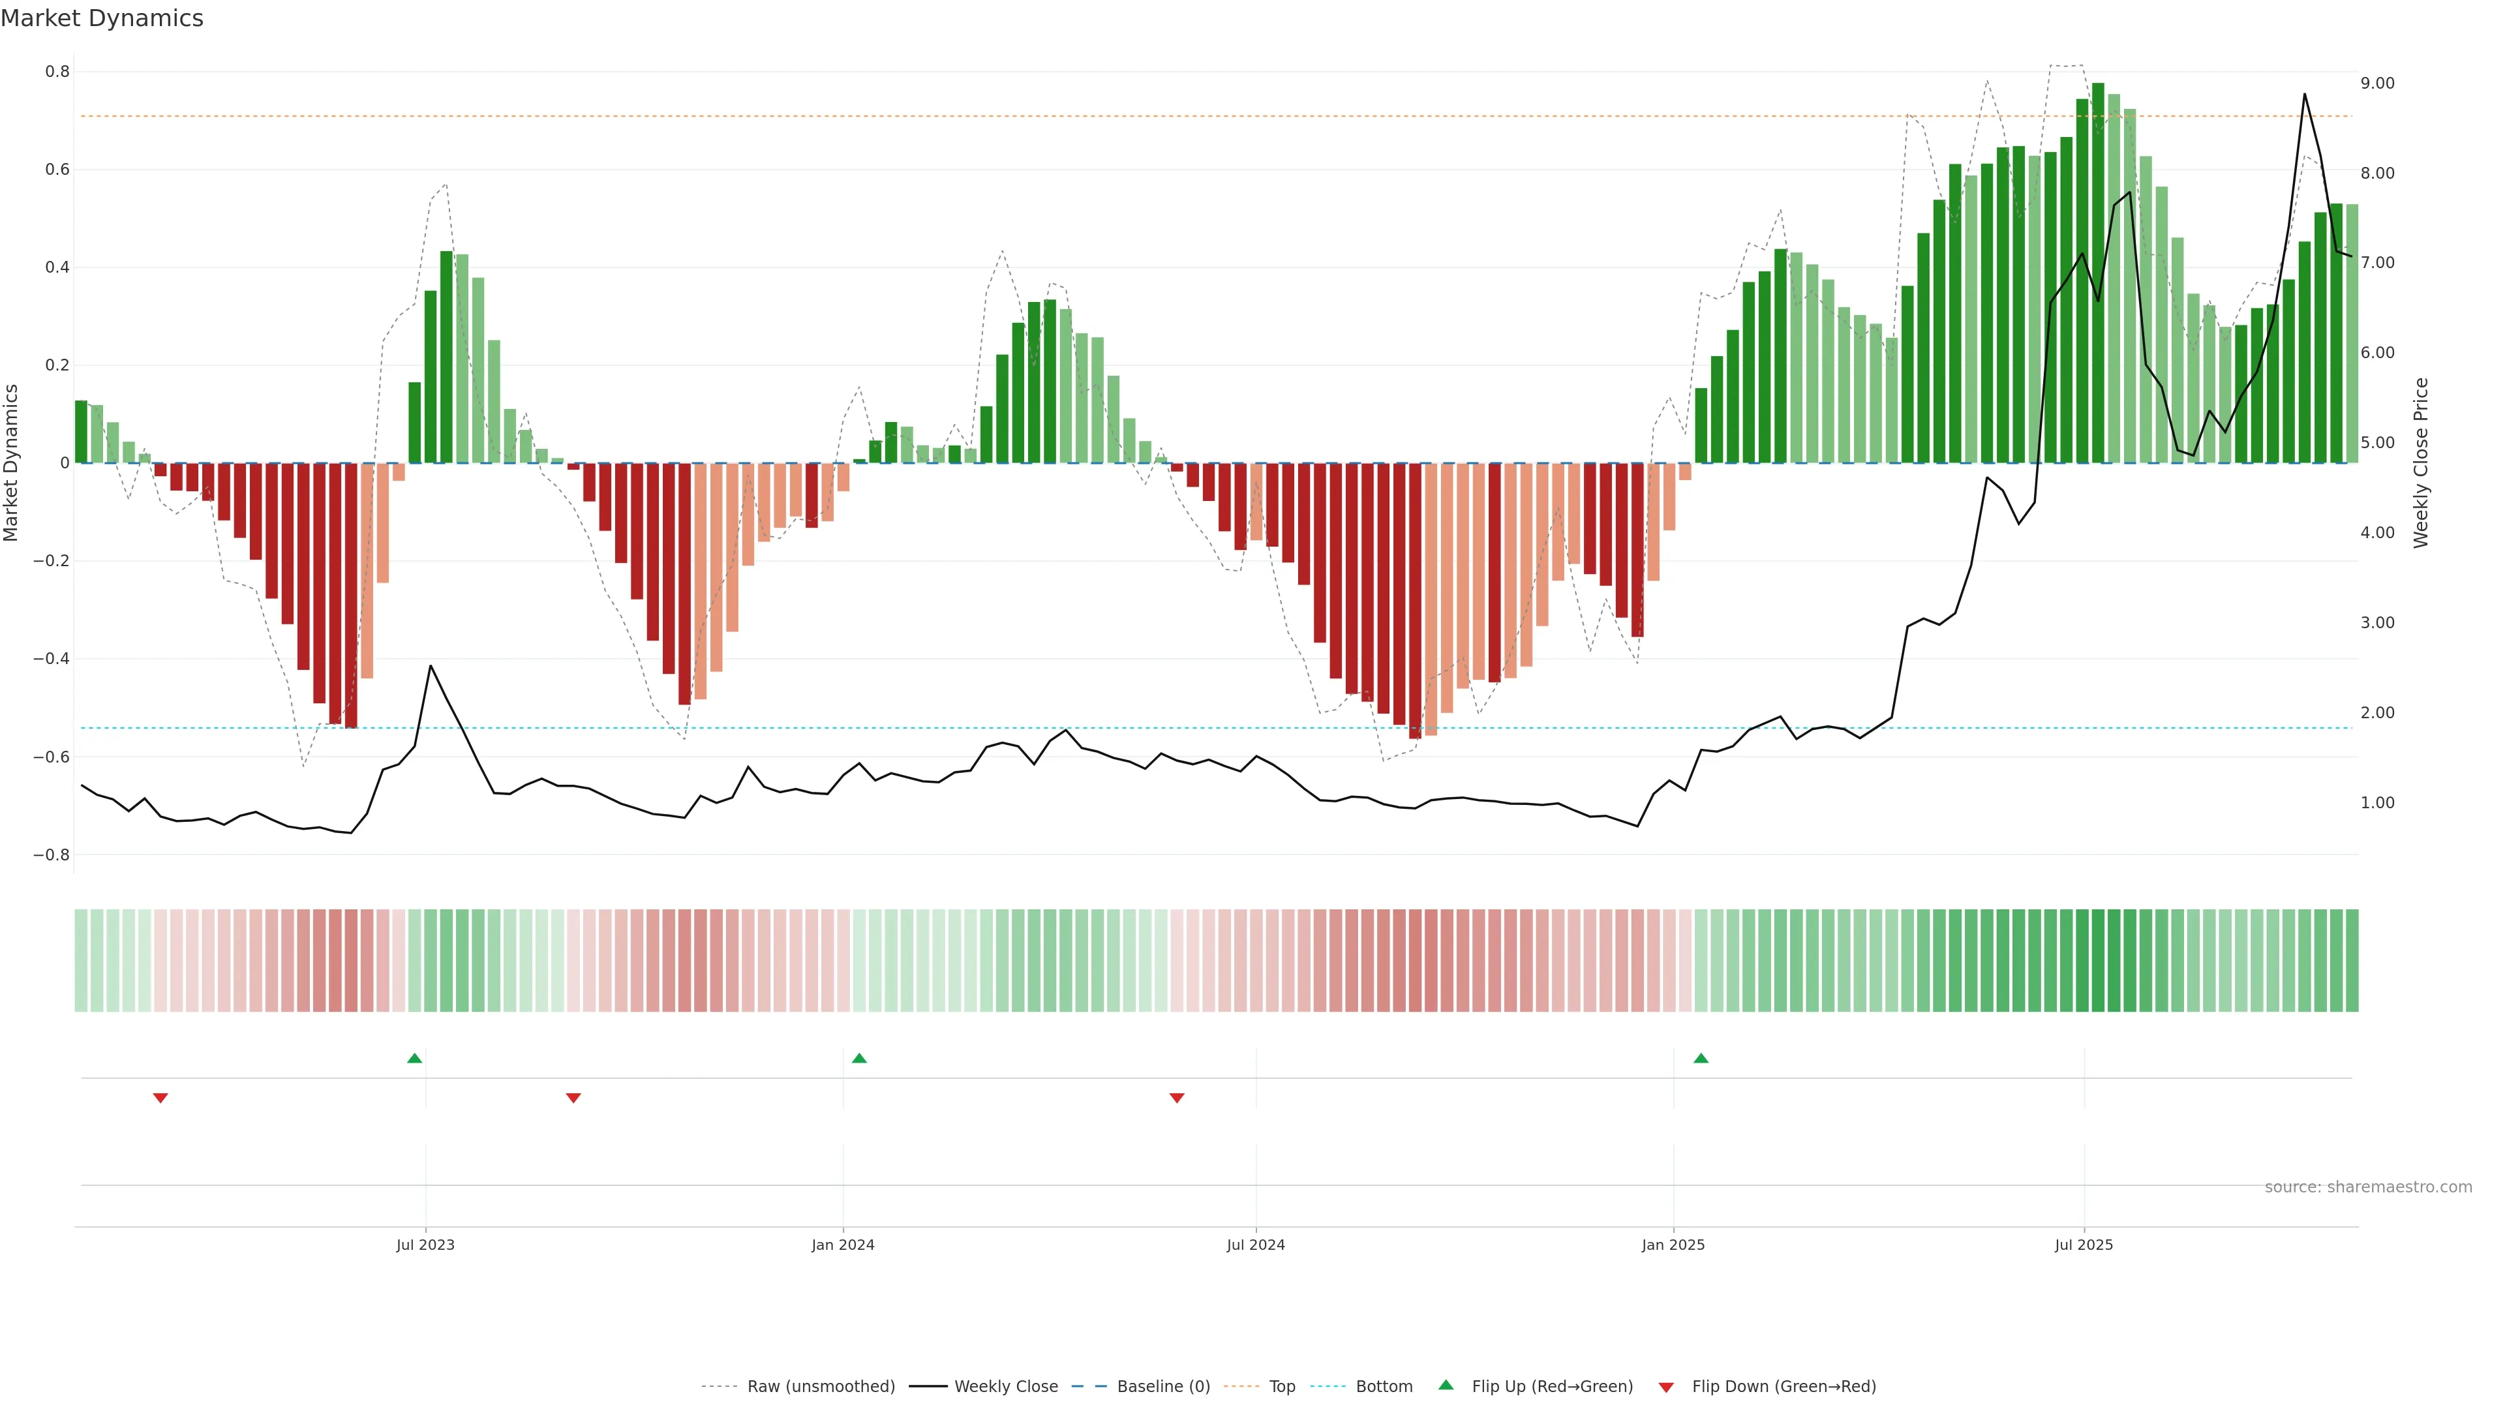Toggle the Weekly Close legend entry
The image size is (2505, 1409).
click(1005, 1387)
